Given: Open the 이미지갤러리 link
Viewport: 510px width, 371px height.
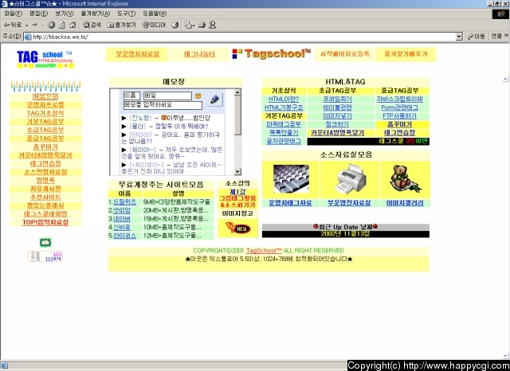Looking at the screenshot, I should coord(405,203).
